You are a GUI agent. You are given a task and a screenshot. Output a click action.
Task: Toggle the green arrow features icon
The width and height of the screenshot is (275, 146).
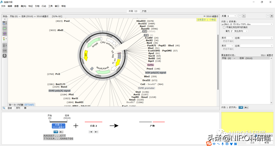[5, 29]
